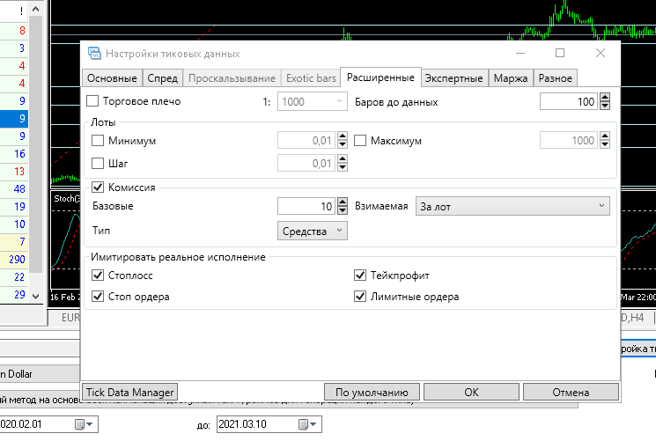
Task: Open the leverage 1:1000 dropdown
Action: [312, 101]
